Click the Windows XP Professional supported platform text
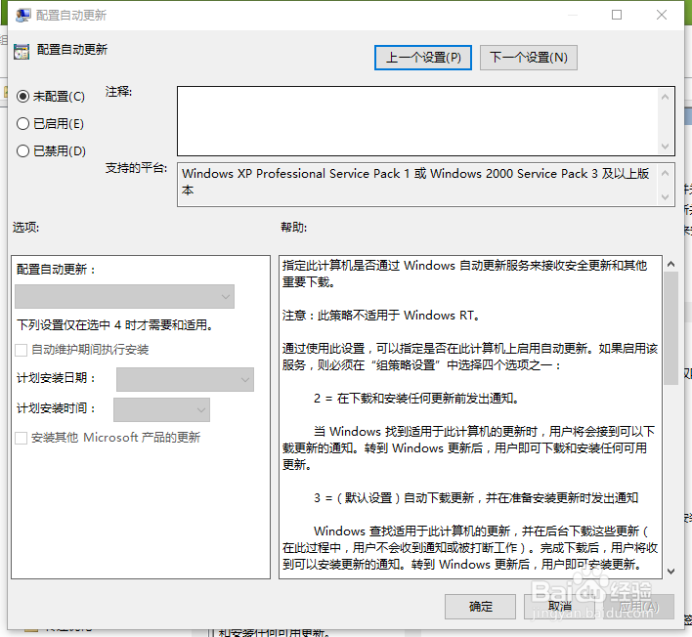The height and width of the screenshot is (637, 692). (415, 182)
